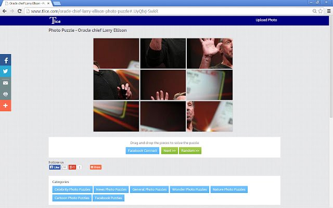Click the Facebook Connect button
The width and height of the screenshot is (333, 208).
click(x=142, y=150)
